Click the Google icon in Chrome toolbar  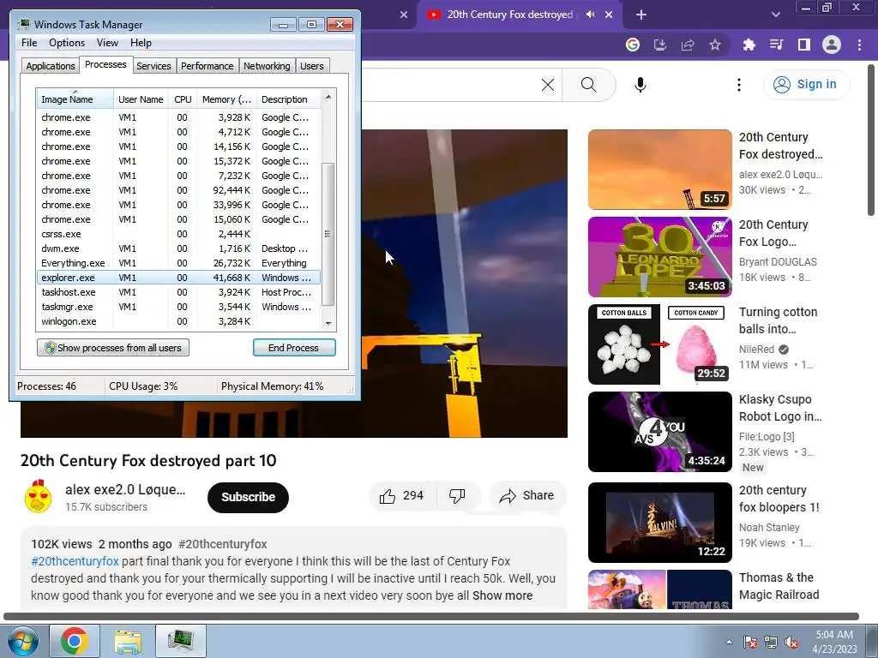tap(633, 45)
